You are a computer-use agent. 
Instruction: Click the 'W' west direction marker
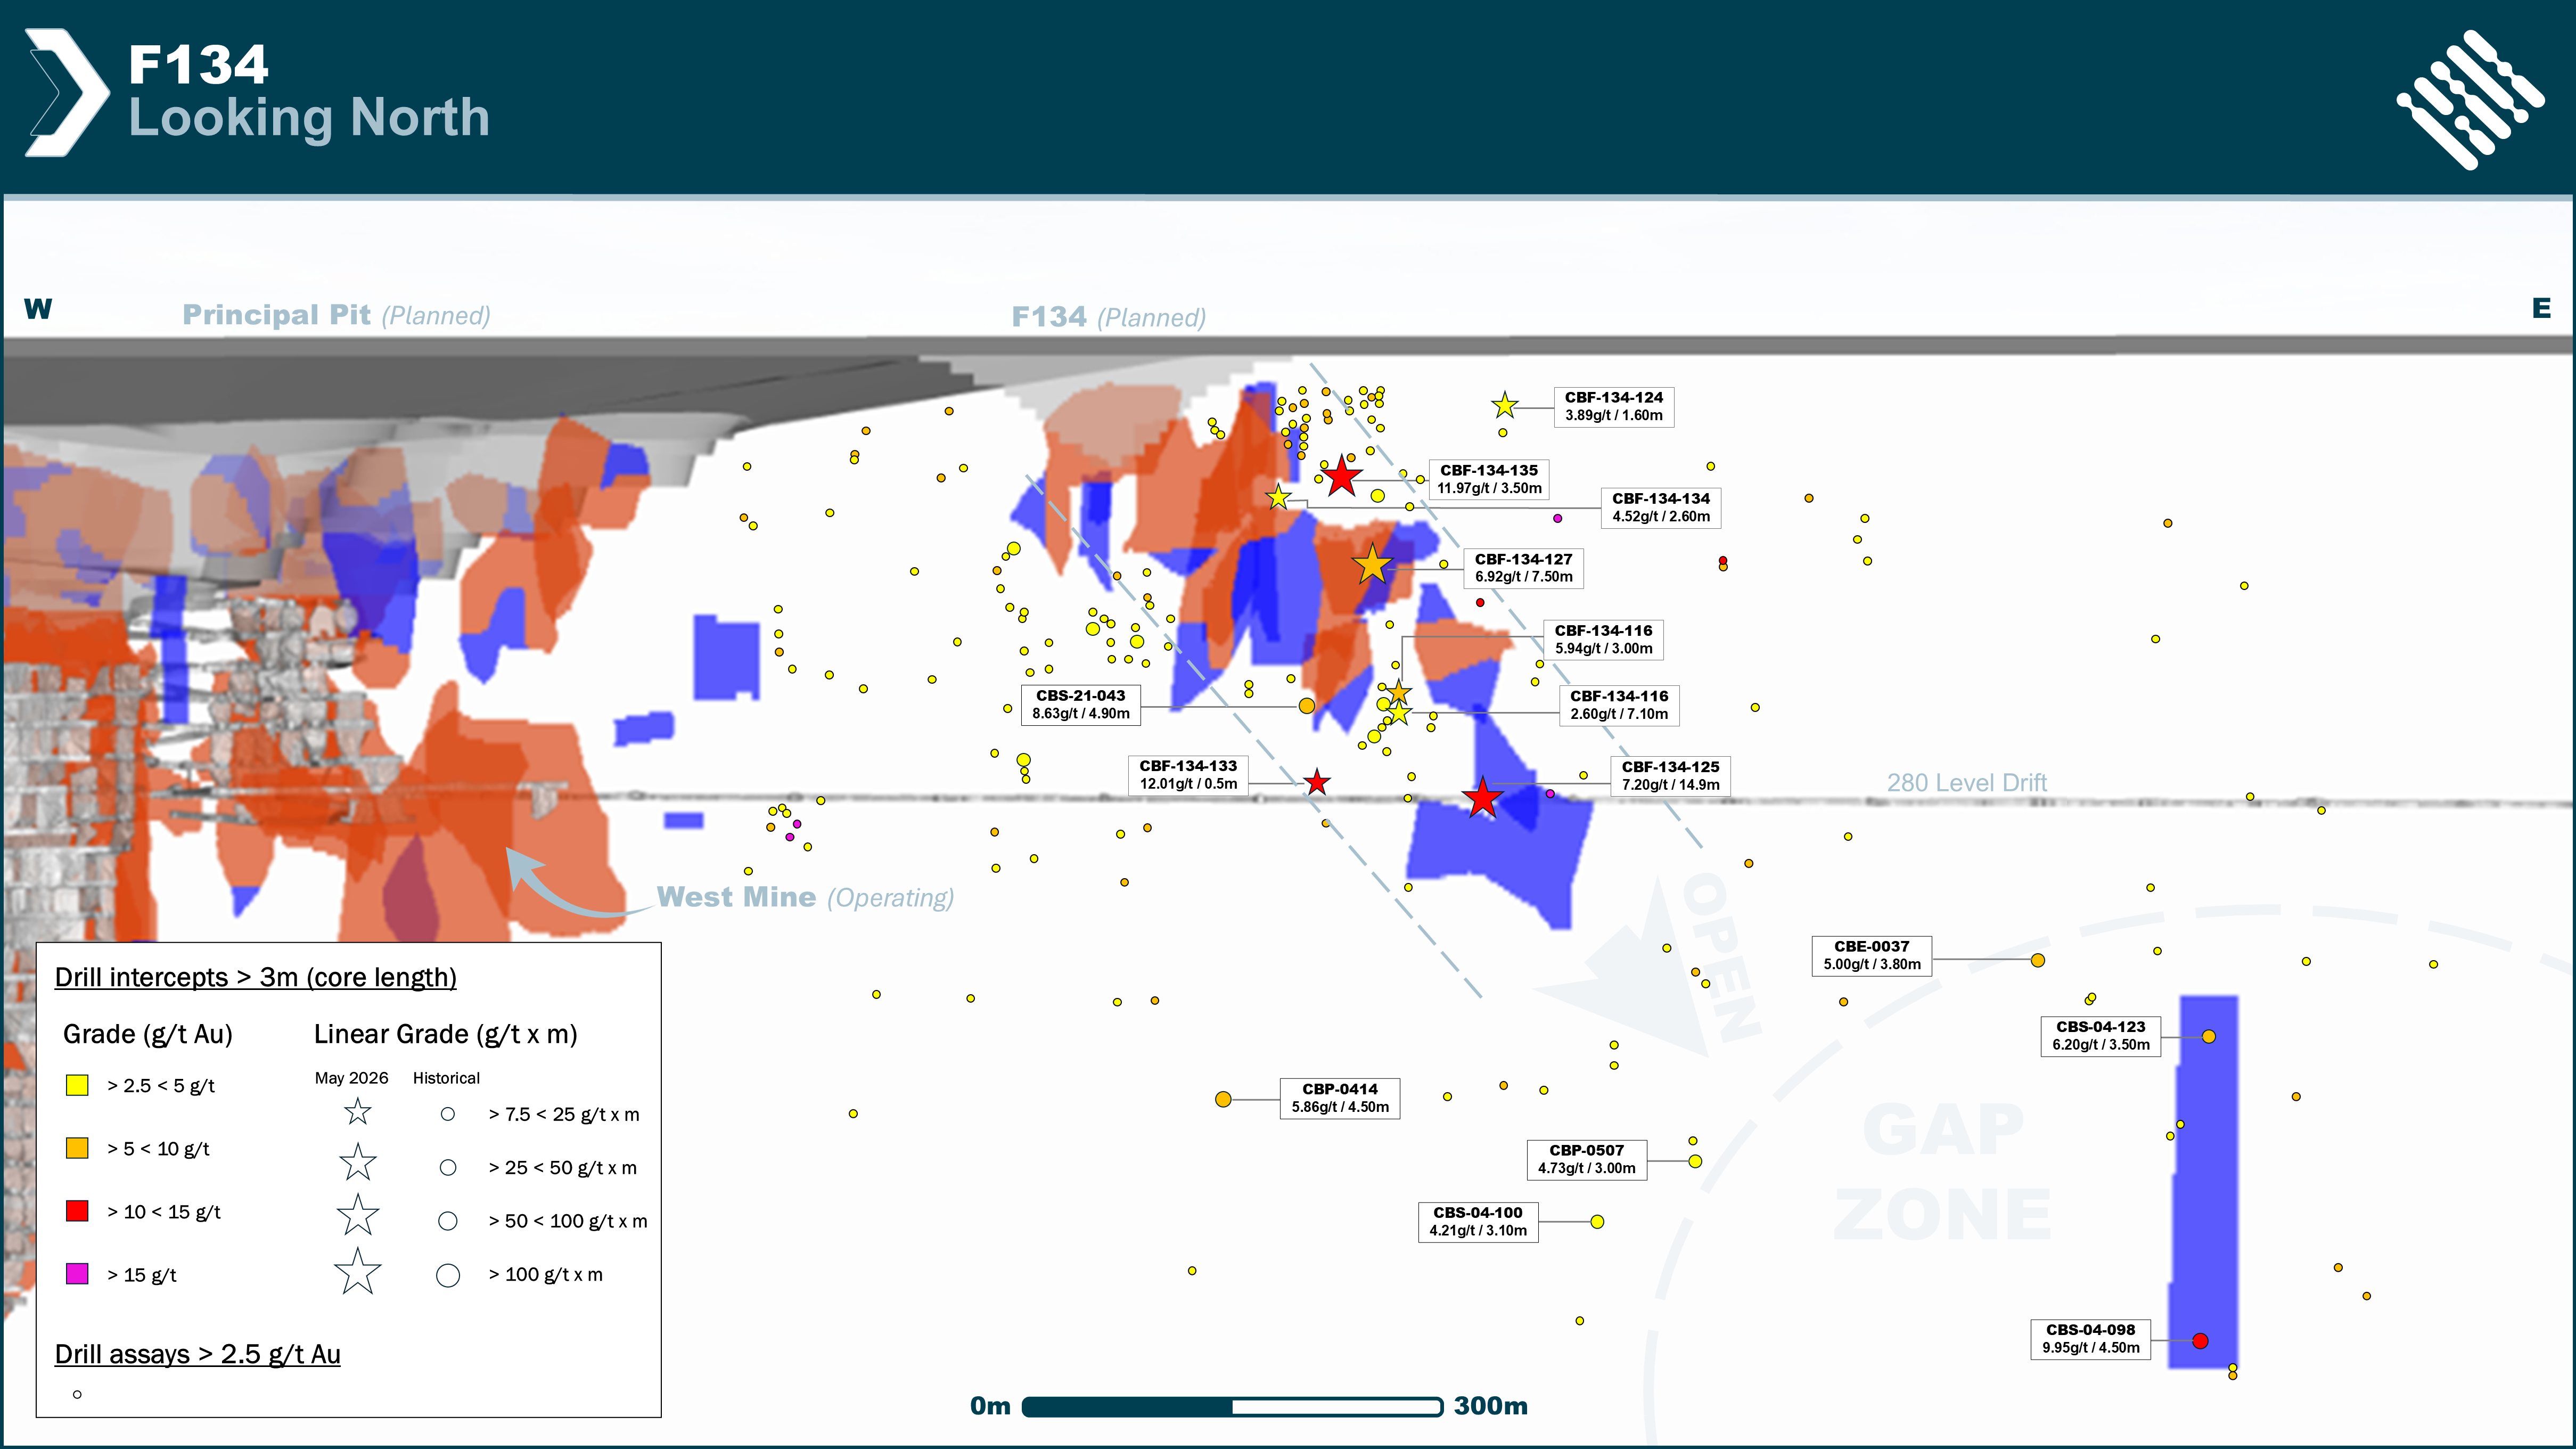pyautogui.click(x=38, y=308)
